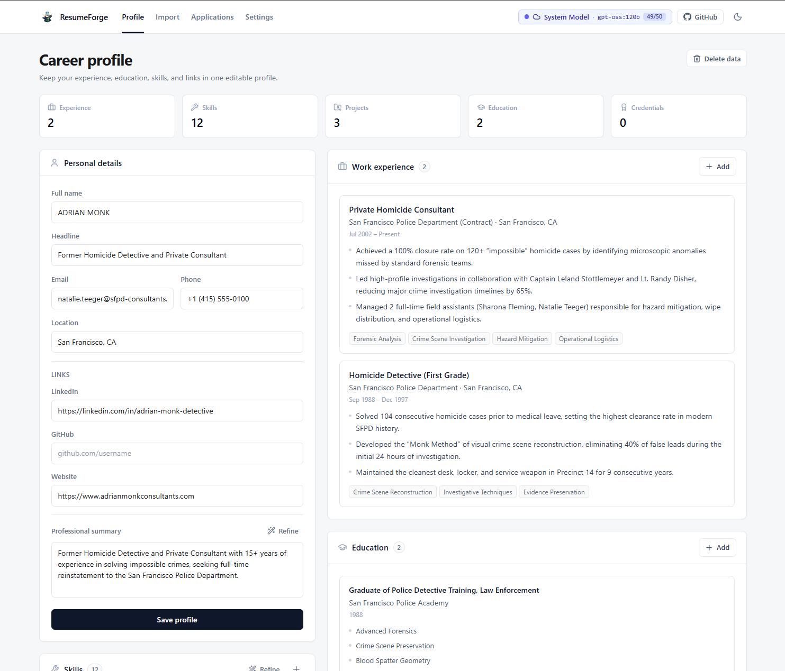Open the Import tab
The width and height of the screenshot is (785, 671).
pos(167,17)
